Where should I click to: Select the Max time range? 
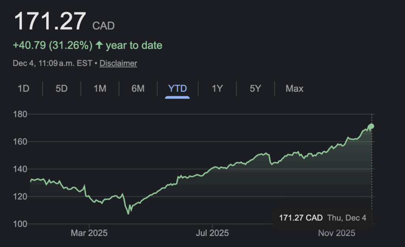(x=295, y=88)
